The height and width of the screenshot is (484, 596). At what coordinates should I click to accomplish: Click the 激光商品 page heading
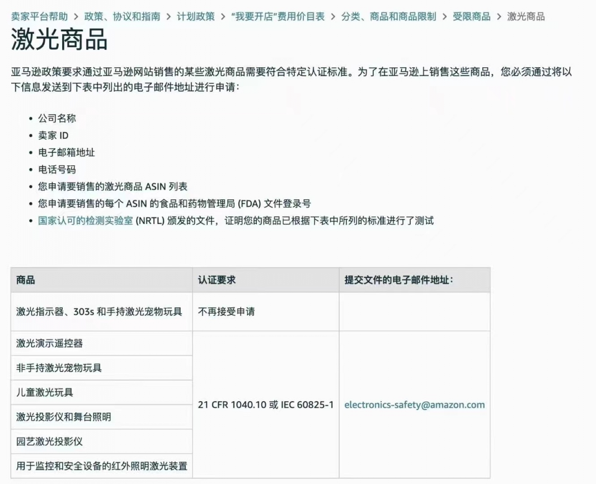coord(59,40)
